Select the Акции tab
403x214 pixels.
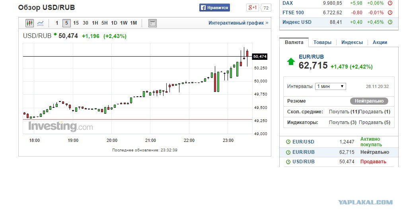(x=380, y=42)
